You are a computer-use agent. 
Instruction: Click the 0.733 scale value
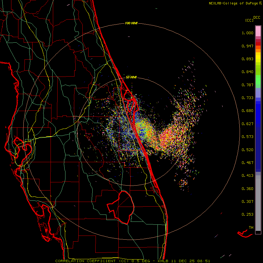click(248, 98)
